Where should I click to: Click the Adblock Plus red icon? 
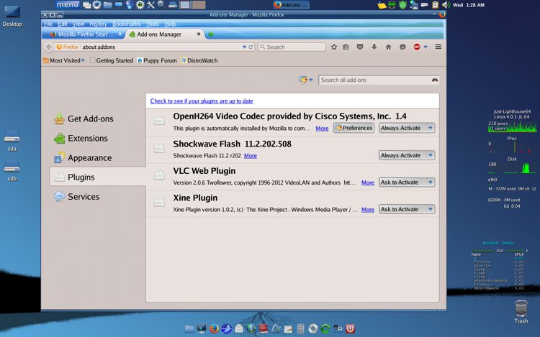coord(417,47)
